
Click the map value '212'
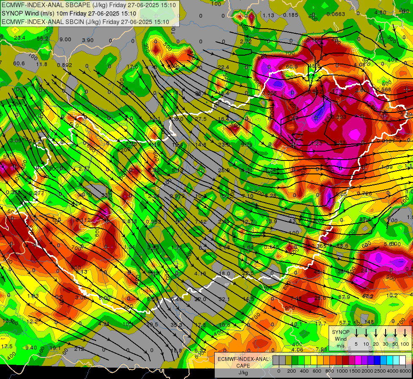tap(79, 349)
